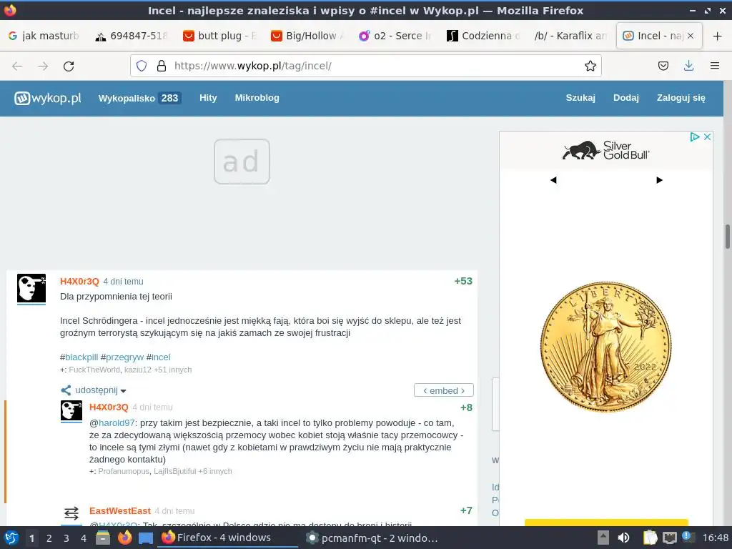
Task: Launch Firefox from the taskbar quick launcher
Action: [x=124, y=538]
